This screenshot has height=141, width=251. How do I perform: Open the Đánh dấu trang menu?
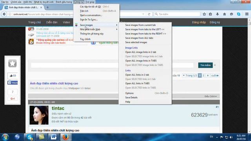[x=64, y=2]
